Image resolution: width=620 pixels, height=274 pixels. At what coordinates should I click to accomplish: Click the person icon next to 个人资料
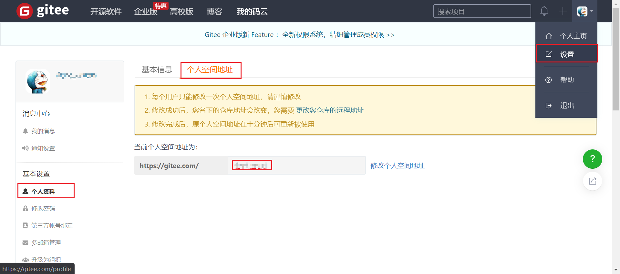coord(25,191)
